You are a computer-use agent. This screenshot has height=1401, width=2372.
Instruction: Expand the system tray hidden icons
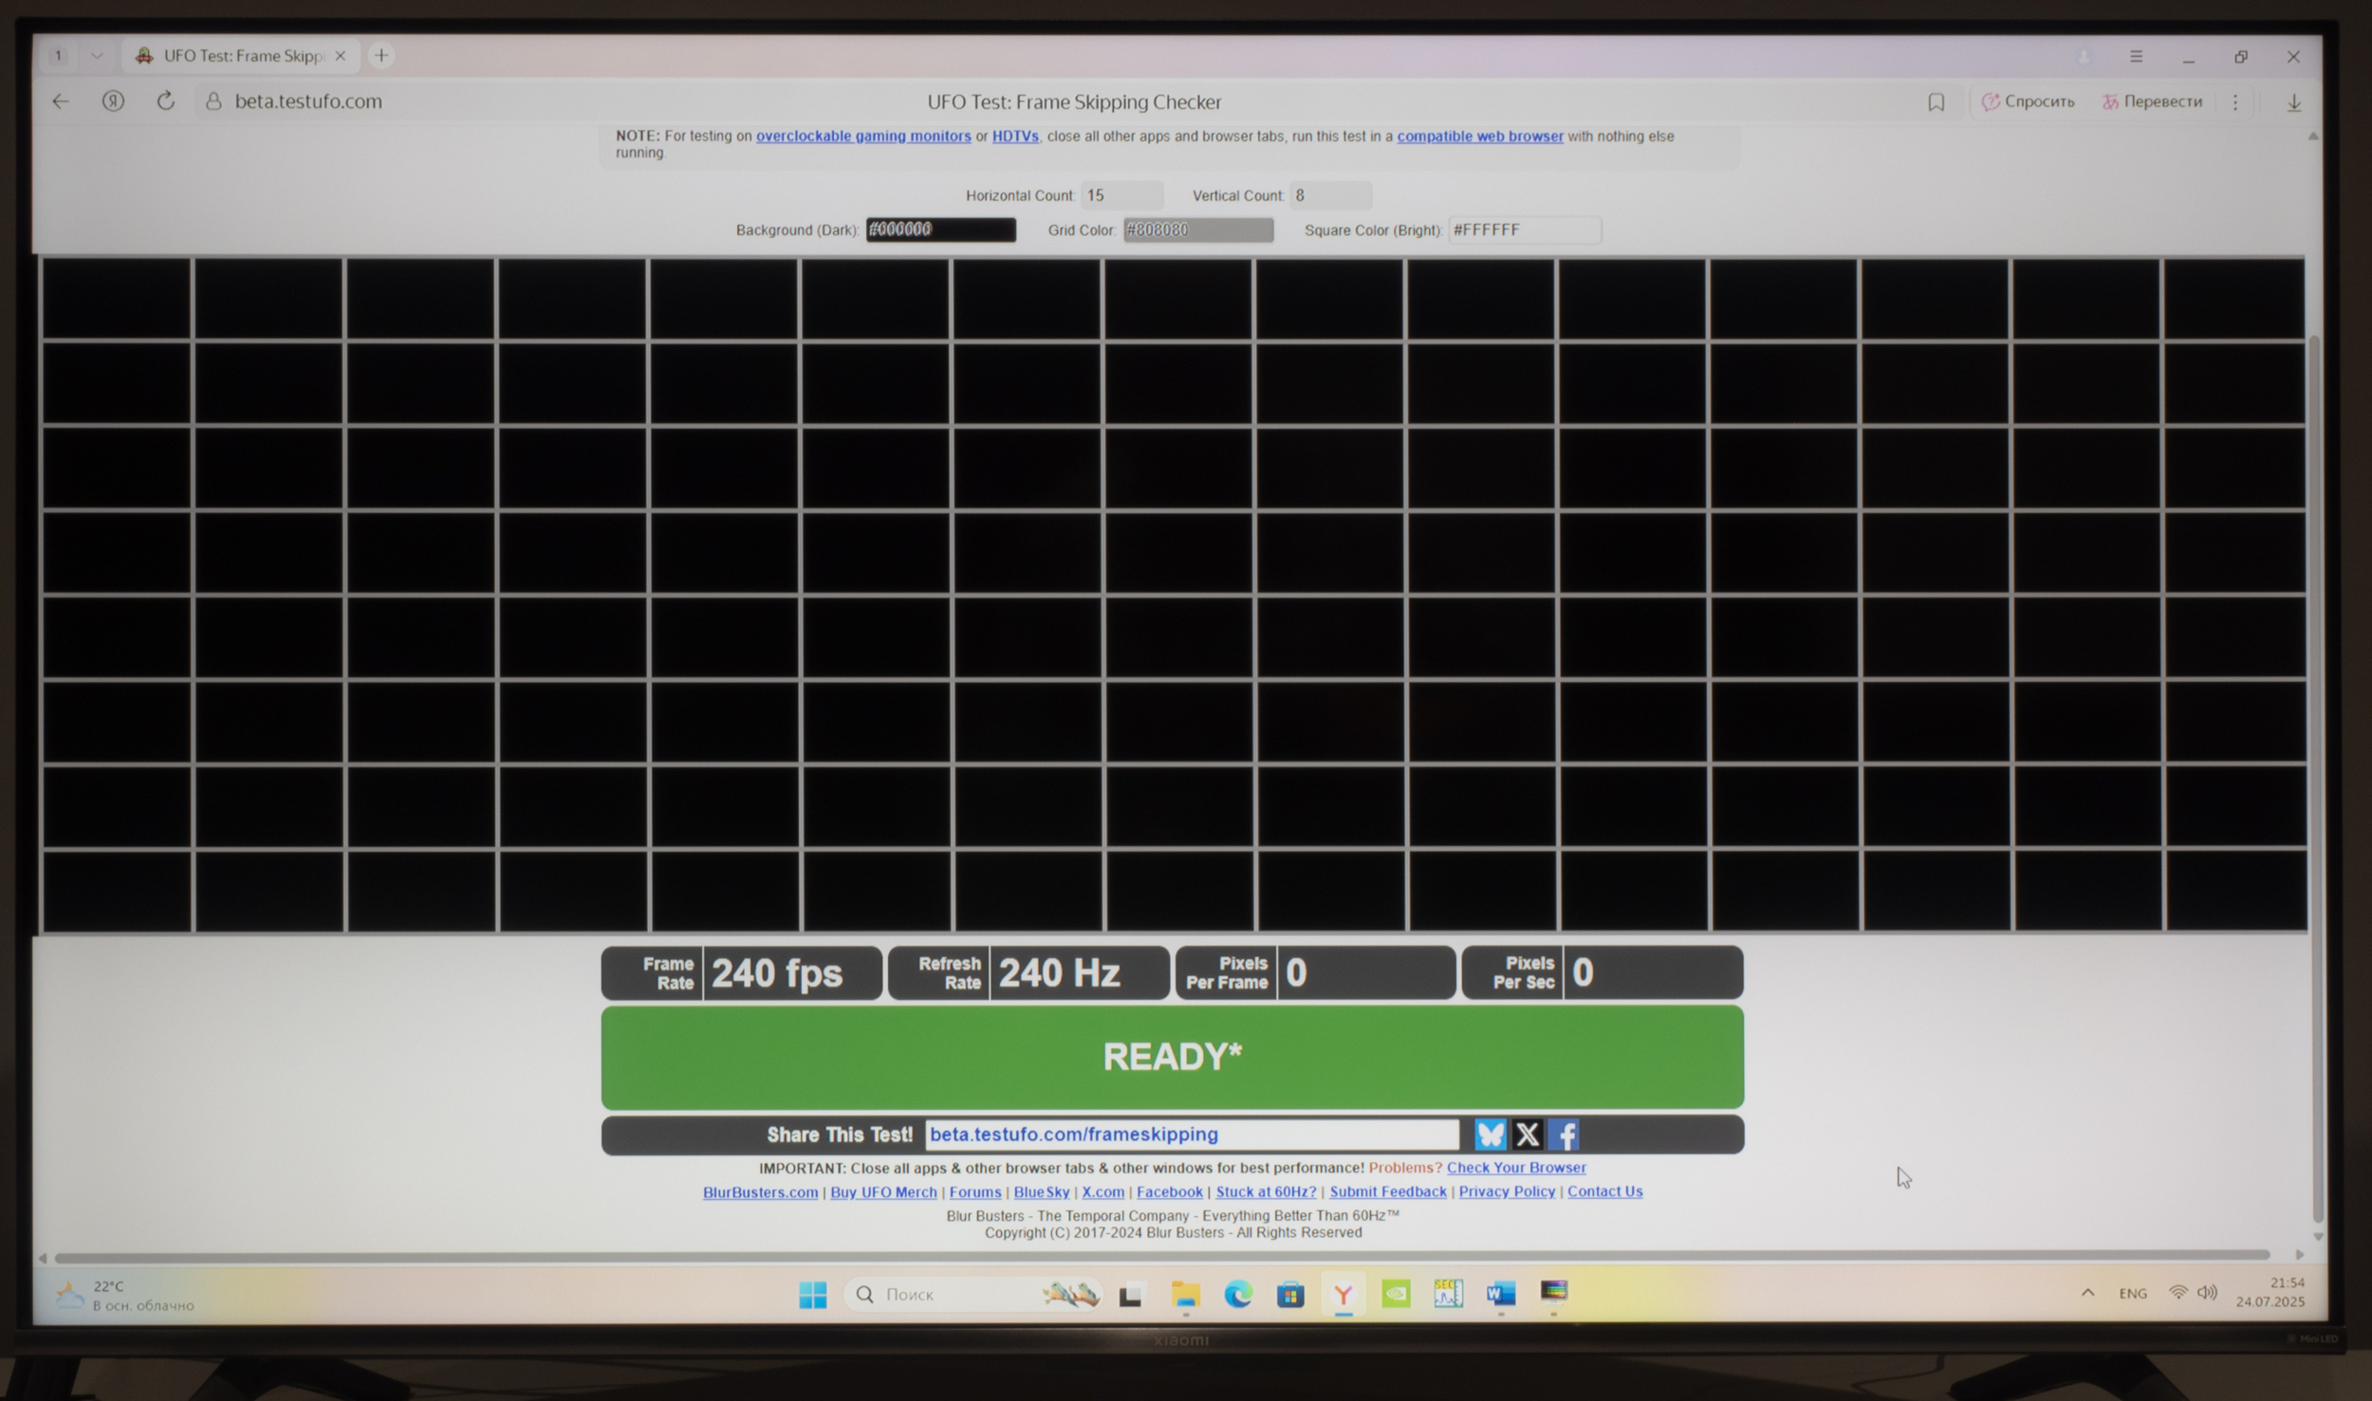(x=2087, y=1293)
